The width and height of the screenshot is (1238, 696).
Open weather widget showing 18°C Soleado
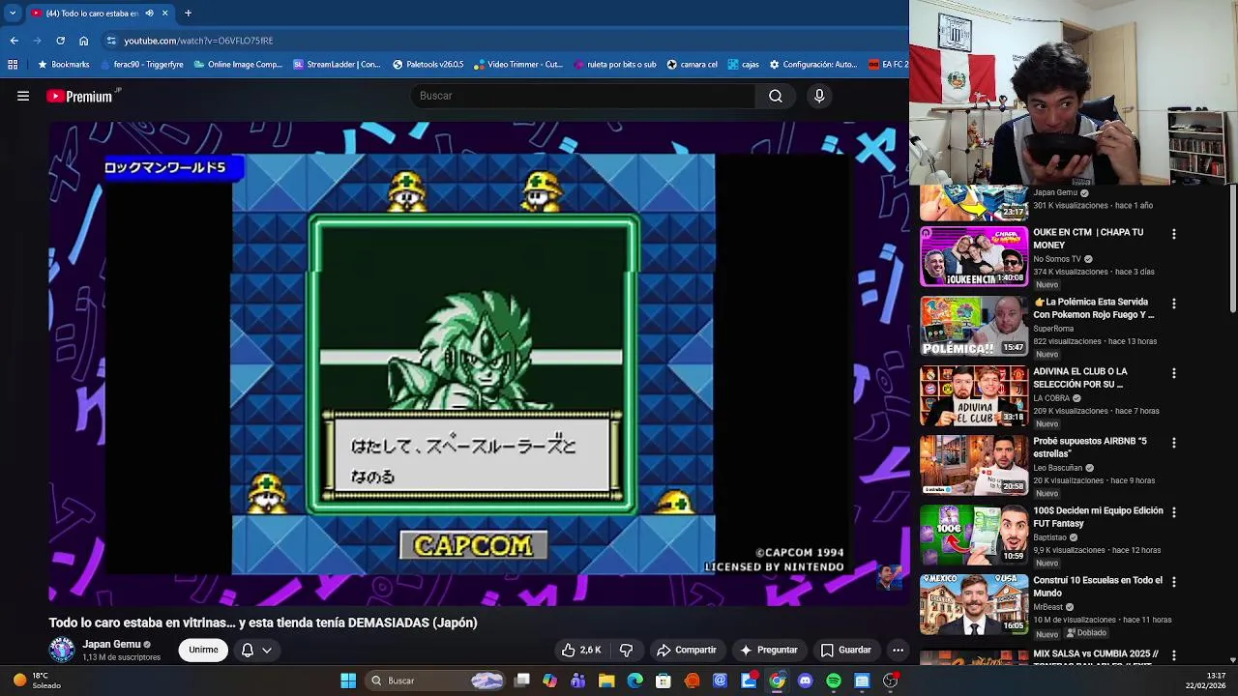click(35, 681)
